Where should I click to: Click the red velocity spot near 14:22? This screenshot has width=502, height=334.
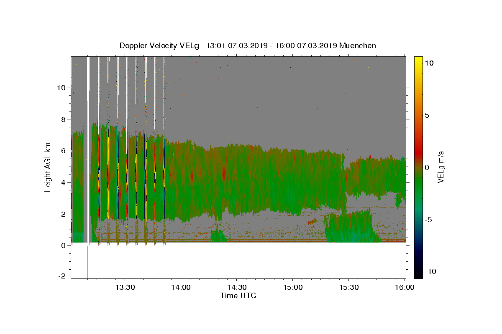[224, 172]
